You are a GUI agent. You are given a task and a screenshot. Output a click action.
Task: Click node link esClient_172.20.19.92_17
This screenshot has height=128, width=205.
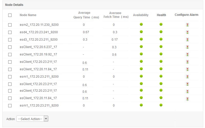[38, 54]
